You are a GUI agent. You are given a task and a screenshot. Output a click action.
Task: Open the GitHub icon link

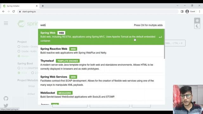point(6,98)
